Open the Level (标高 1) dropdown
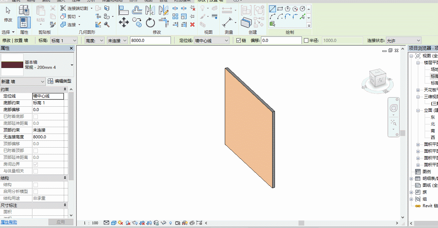 (x=64, y=41)
